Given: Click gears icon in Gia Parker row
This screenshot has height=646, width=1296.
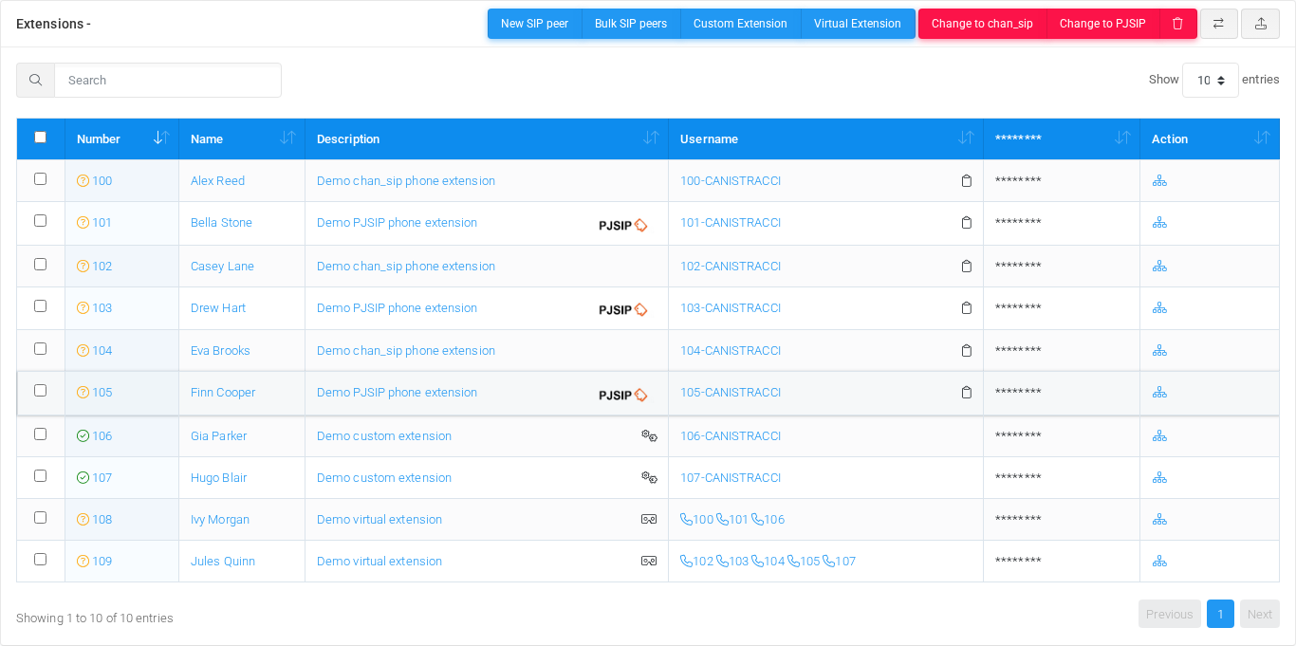Looking at the screenshot, I should tap(649, 436).
